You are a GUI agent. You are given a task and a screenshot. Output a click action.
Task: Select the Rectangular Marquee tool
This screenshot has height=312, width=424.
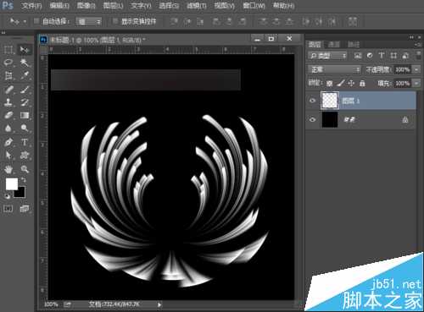coord(8,50)
